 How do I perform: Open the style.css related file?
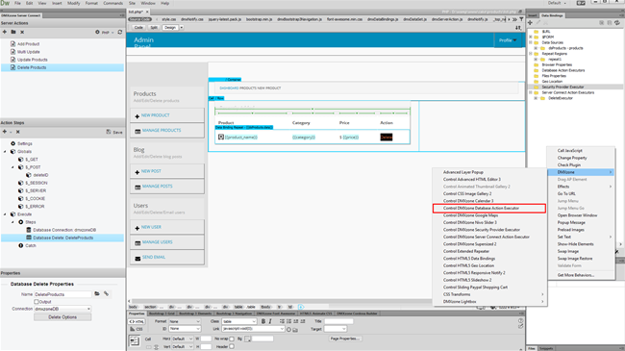point(168,19)
